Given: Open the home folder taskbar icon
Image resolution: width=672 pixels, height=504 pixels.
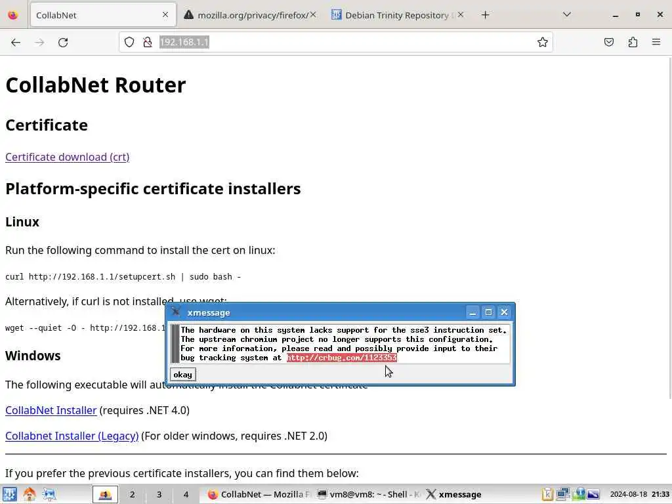Looking at the screenshot, I should click(29, 494).
